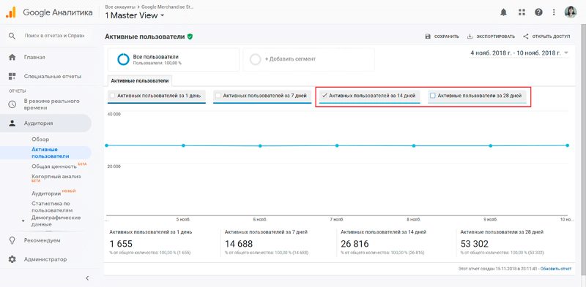Click the green verified shield icon
This screenshot has height=287, width=586.
click(x=190, y=37)
